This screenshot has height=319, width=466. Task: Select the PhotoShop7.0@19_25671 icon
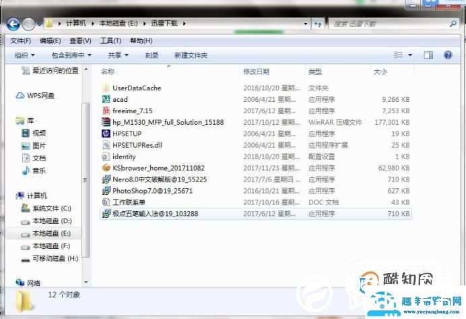point(106,191)
